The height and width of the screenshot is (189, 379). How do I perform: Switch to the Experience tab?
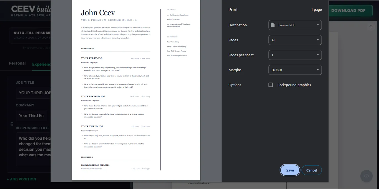pos(41,64)
